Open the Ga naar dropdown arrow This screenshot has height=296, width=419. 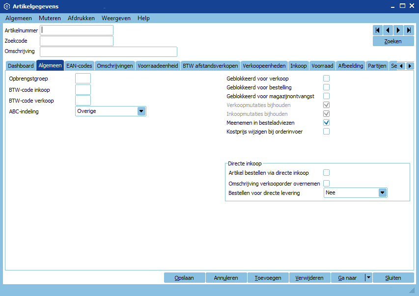pos(368,278)
